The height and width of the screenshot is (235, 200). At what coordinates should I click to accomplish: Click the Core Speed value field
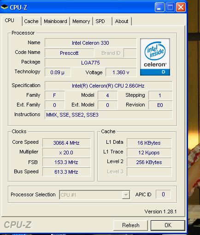tap(66, 143)
